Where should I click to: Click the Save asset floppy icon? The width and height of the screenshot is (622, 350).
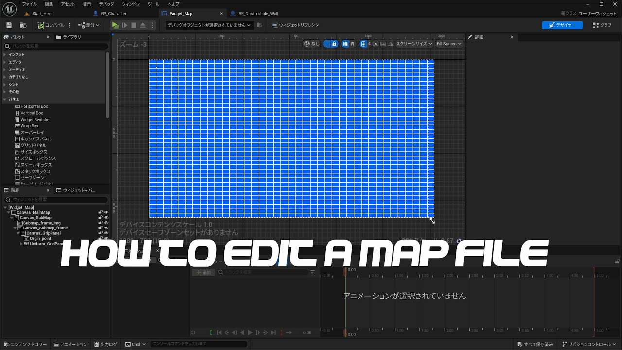pos(9,25)
